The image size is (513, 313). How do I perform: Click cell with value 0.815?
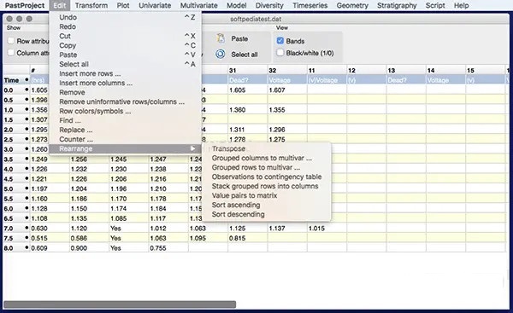248,238
